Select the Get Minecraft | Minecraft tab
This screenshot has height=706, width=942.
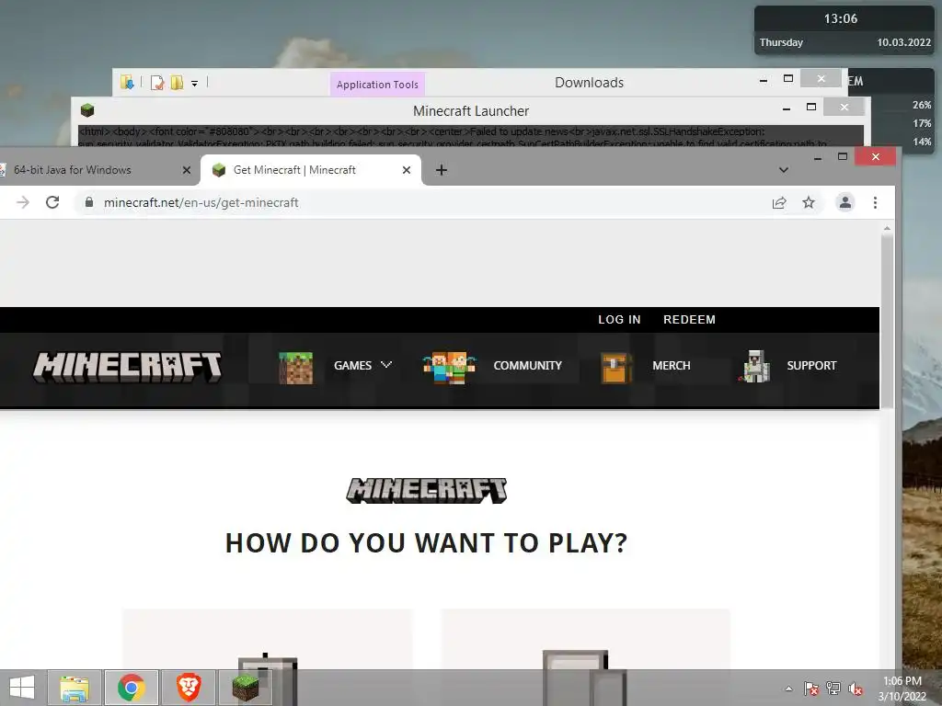[311, 170]
